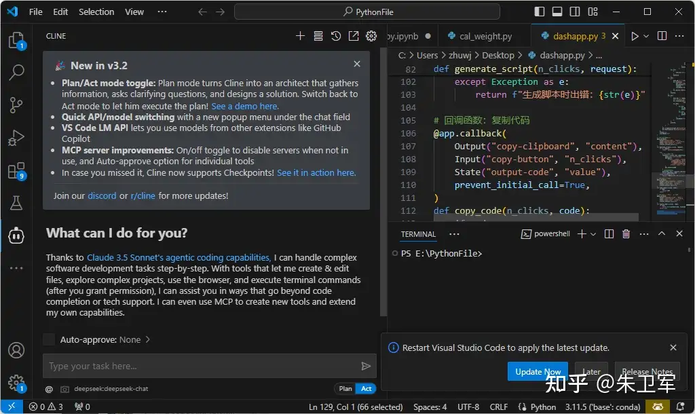The height and width of the screenshot is (414, 695).
Task: Open title bar more menus ellipsis
Action: pos(162,12)
